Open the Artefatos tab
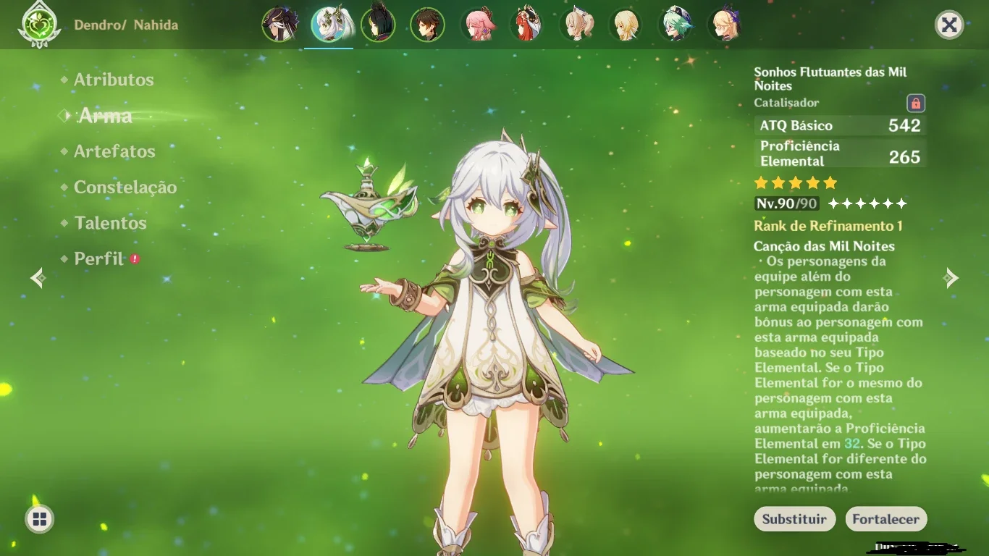This screenshot has width=989, height=556. coord(114,151)
